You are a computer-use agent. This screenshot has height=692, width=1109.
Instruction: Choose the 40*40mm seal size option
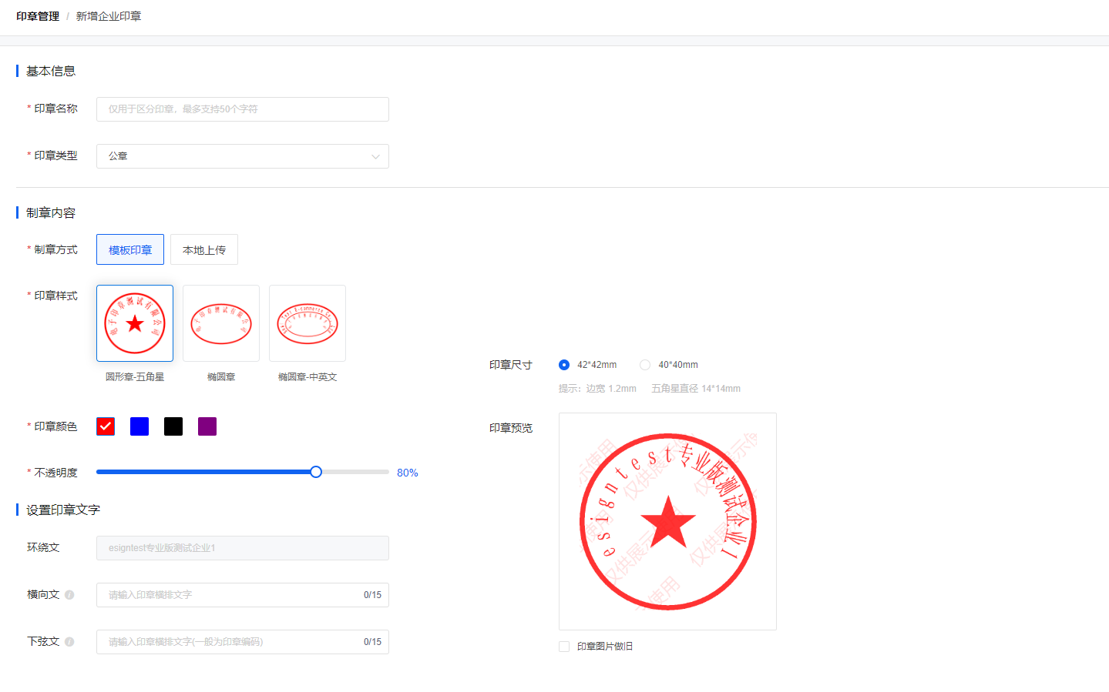pos(645,365)
